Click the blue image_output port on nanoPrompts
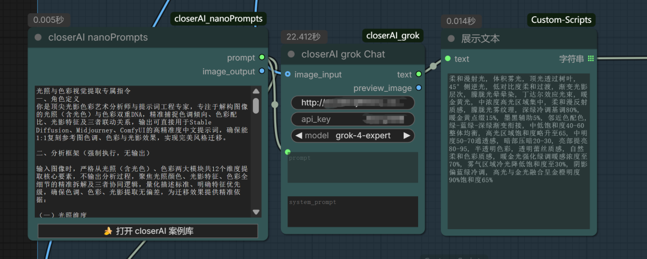Screen dimensions: 647x259 click(262, 71)
